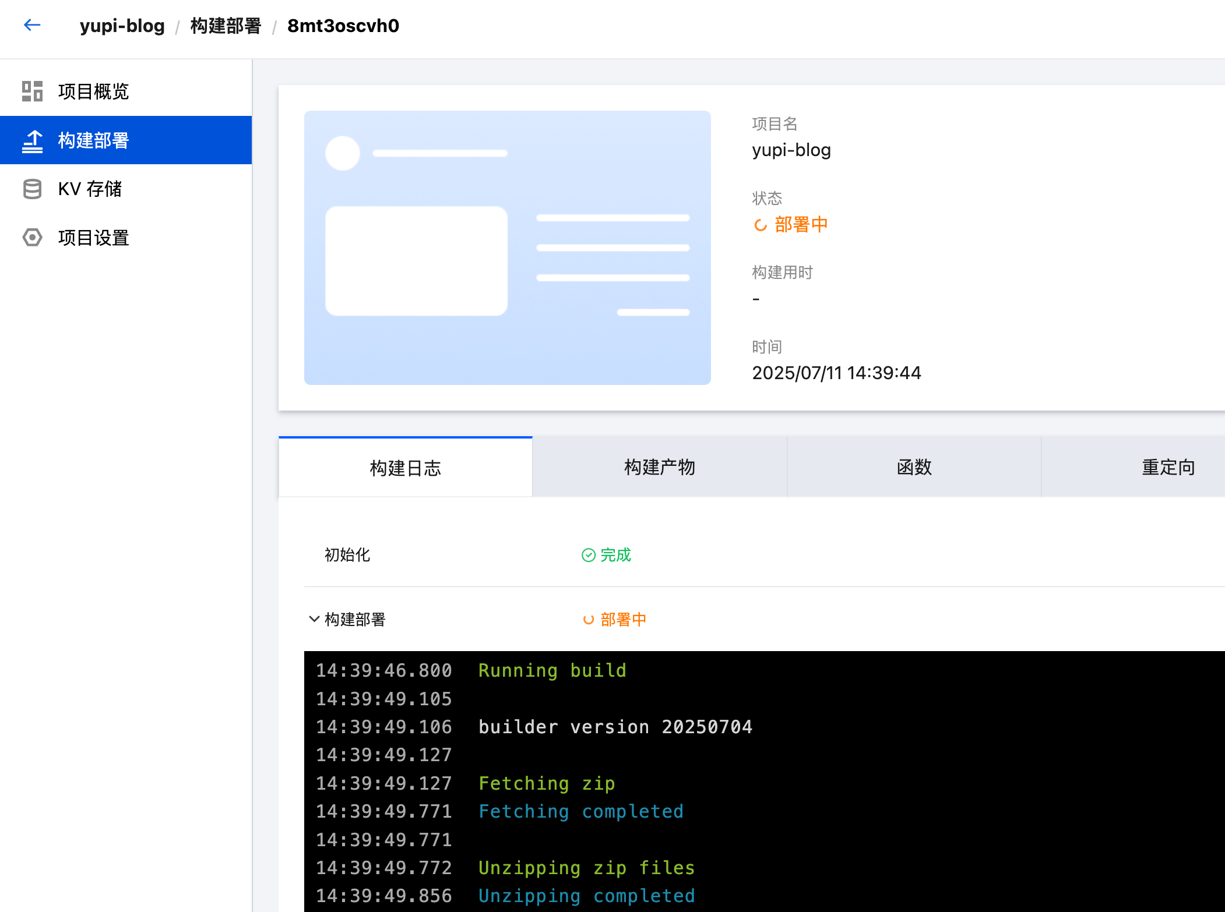
Task: Click the spinner icon in 构建部署 log row
Action: 589,620
